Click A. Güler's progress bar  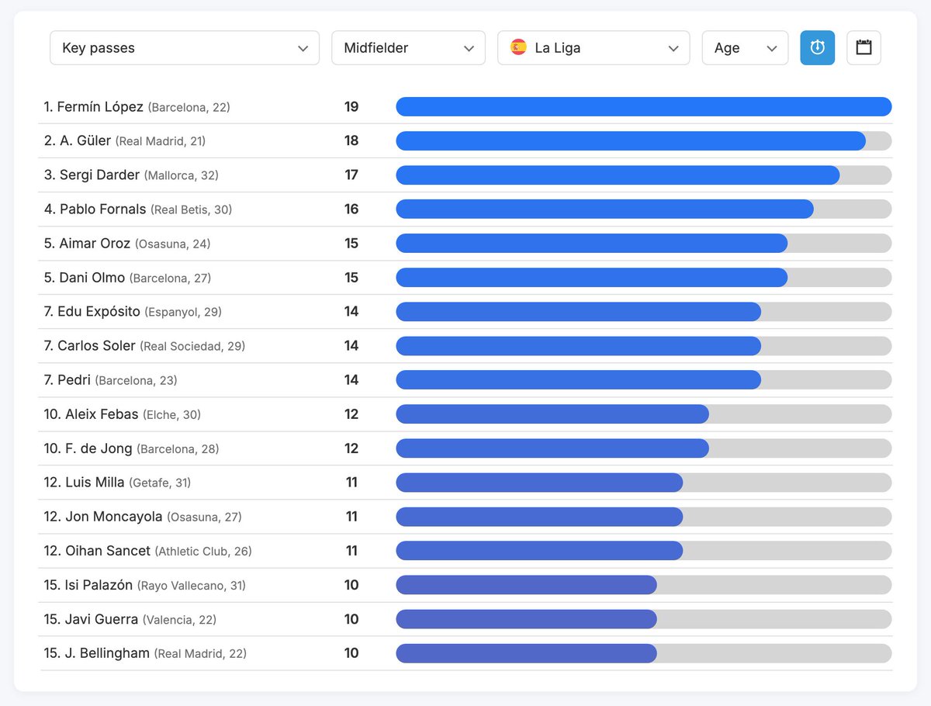(x=644, y=140)
